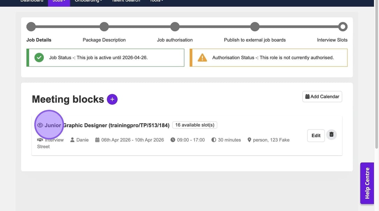Open the Help Centre side tab
The width and height of the screenshot is (379, 211).
[x=367, y=183]
